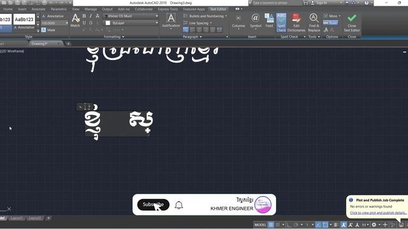408x229 pixels.
Task: Open the Parametric ribbon tab
Action: [59, 9]
